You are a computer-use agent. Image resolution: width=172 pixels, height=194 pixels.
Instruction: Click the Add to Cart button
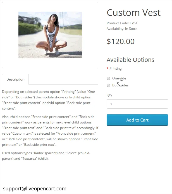(x=137, y=120)
